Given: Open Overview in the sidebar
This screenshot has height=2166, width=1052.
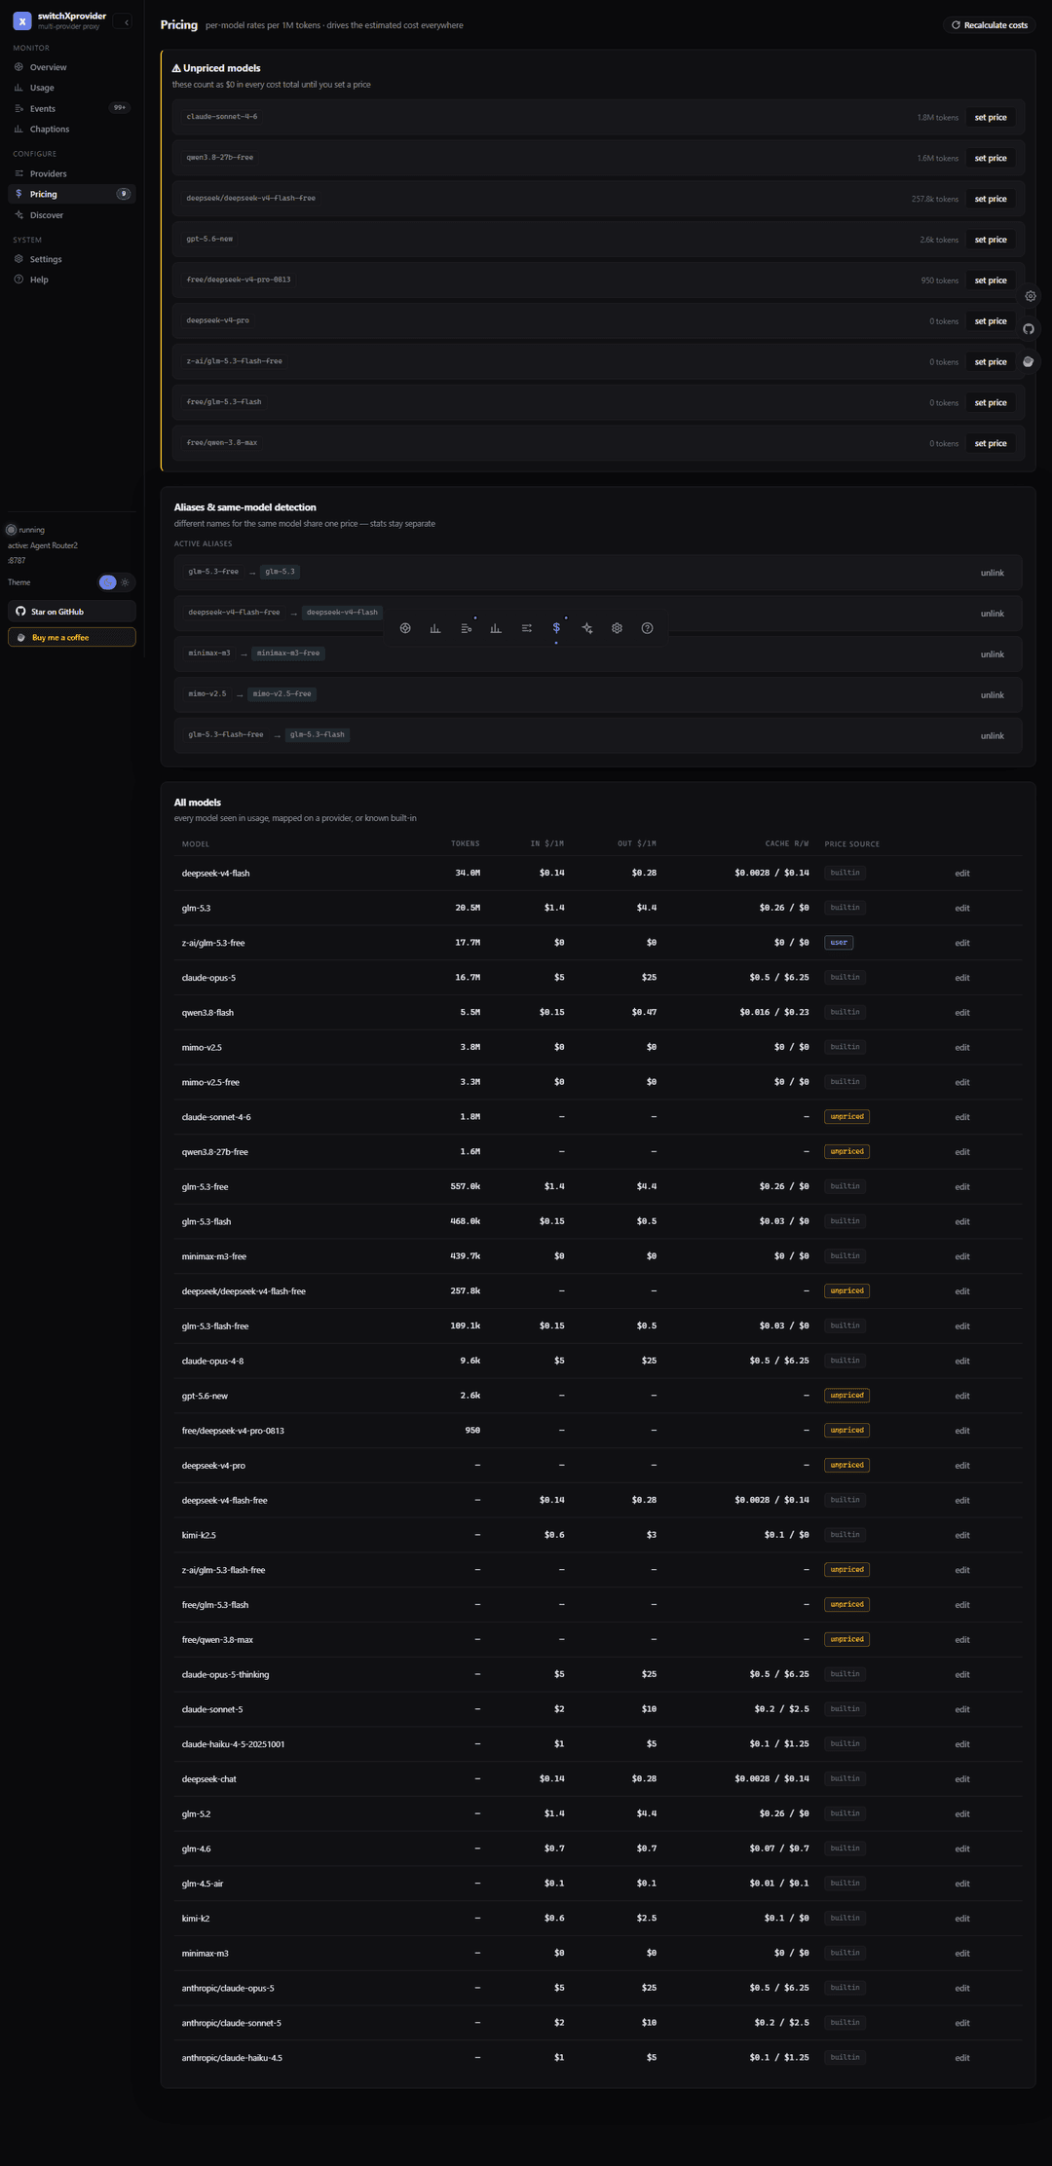Looking at the screenshot, I should point(72,67).
